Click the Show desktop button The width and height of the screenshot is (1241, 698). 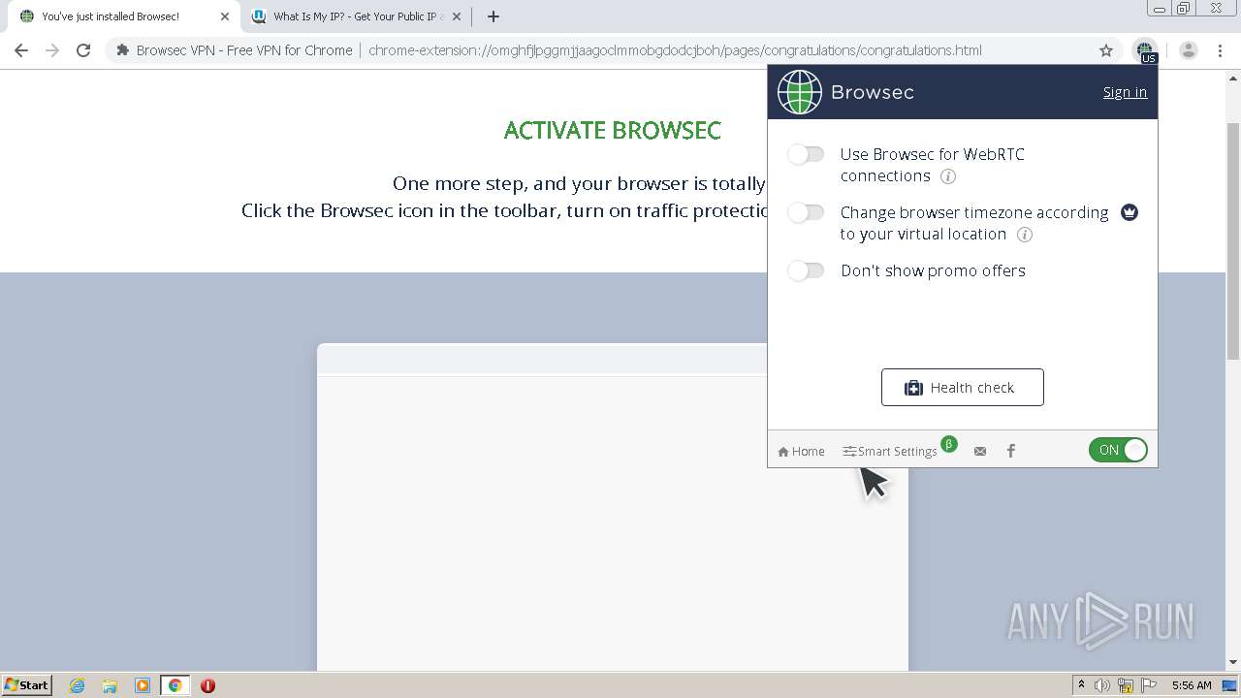click(1229, 685)
